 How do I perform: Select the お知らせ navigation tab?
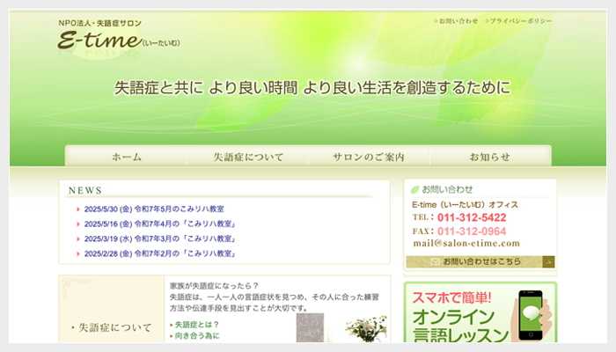tap(489, 157)
